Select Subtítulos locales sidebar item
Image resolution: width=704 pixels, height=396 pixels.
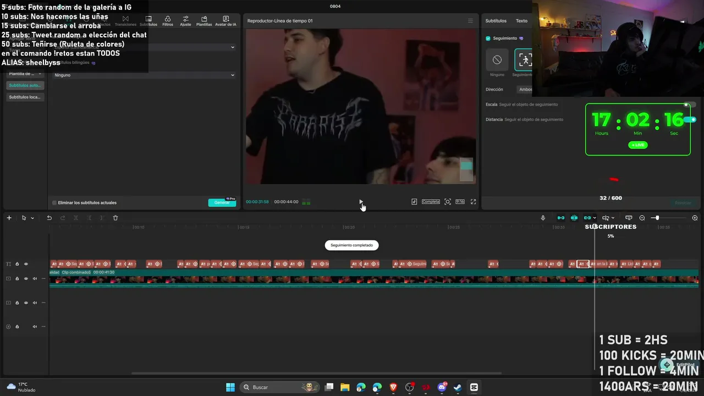[25, 97]
